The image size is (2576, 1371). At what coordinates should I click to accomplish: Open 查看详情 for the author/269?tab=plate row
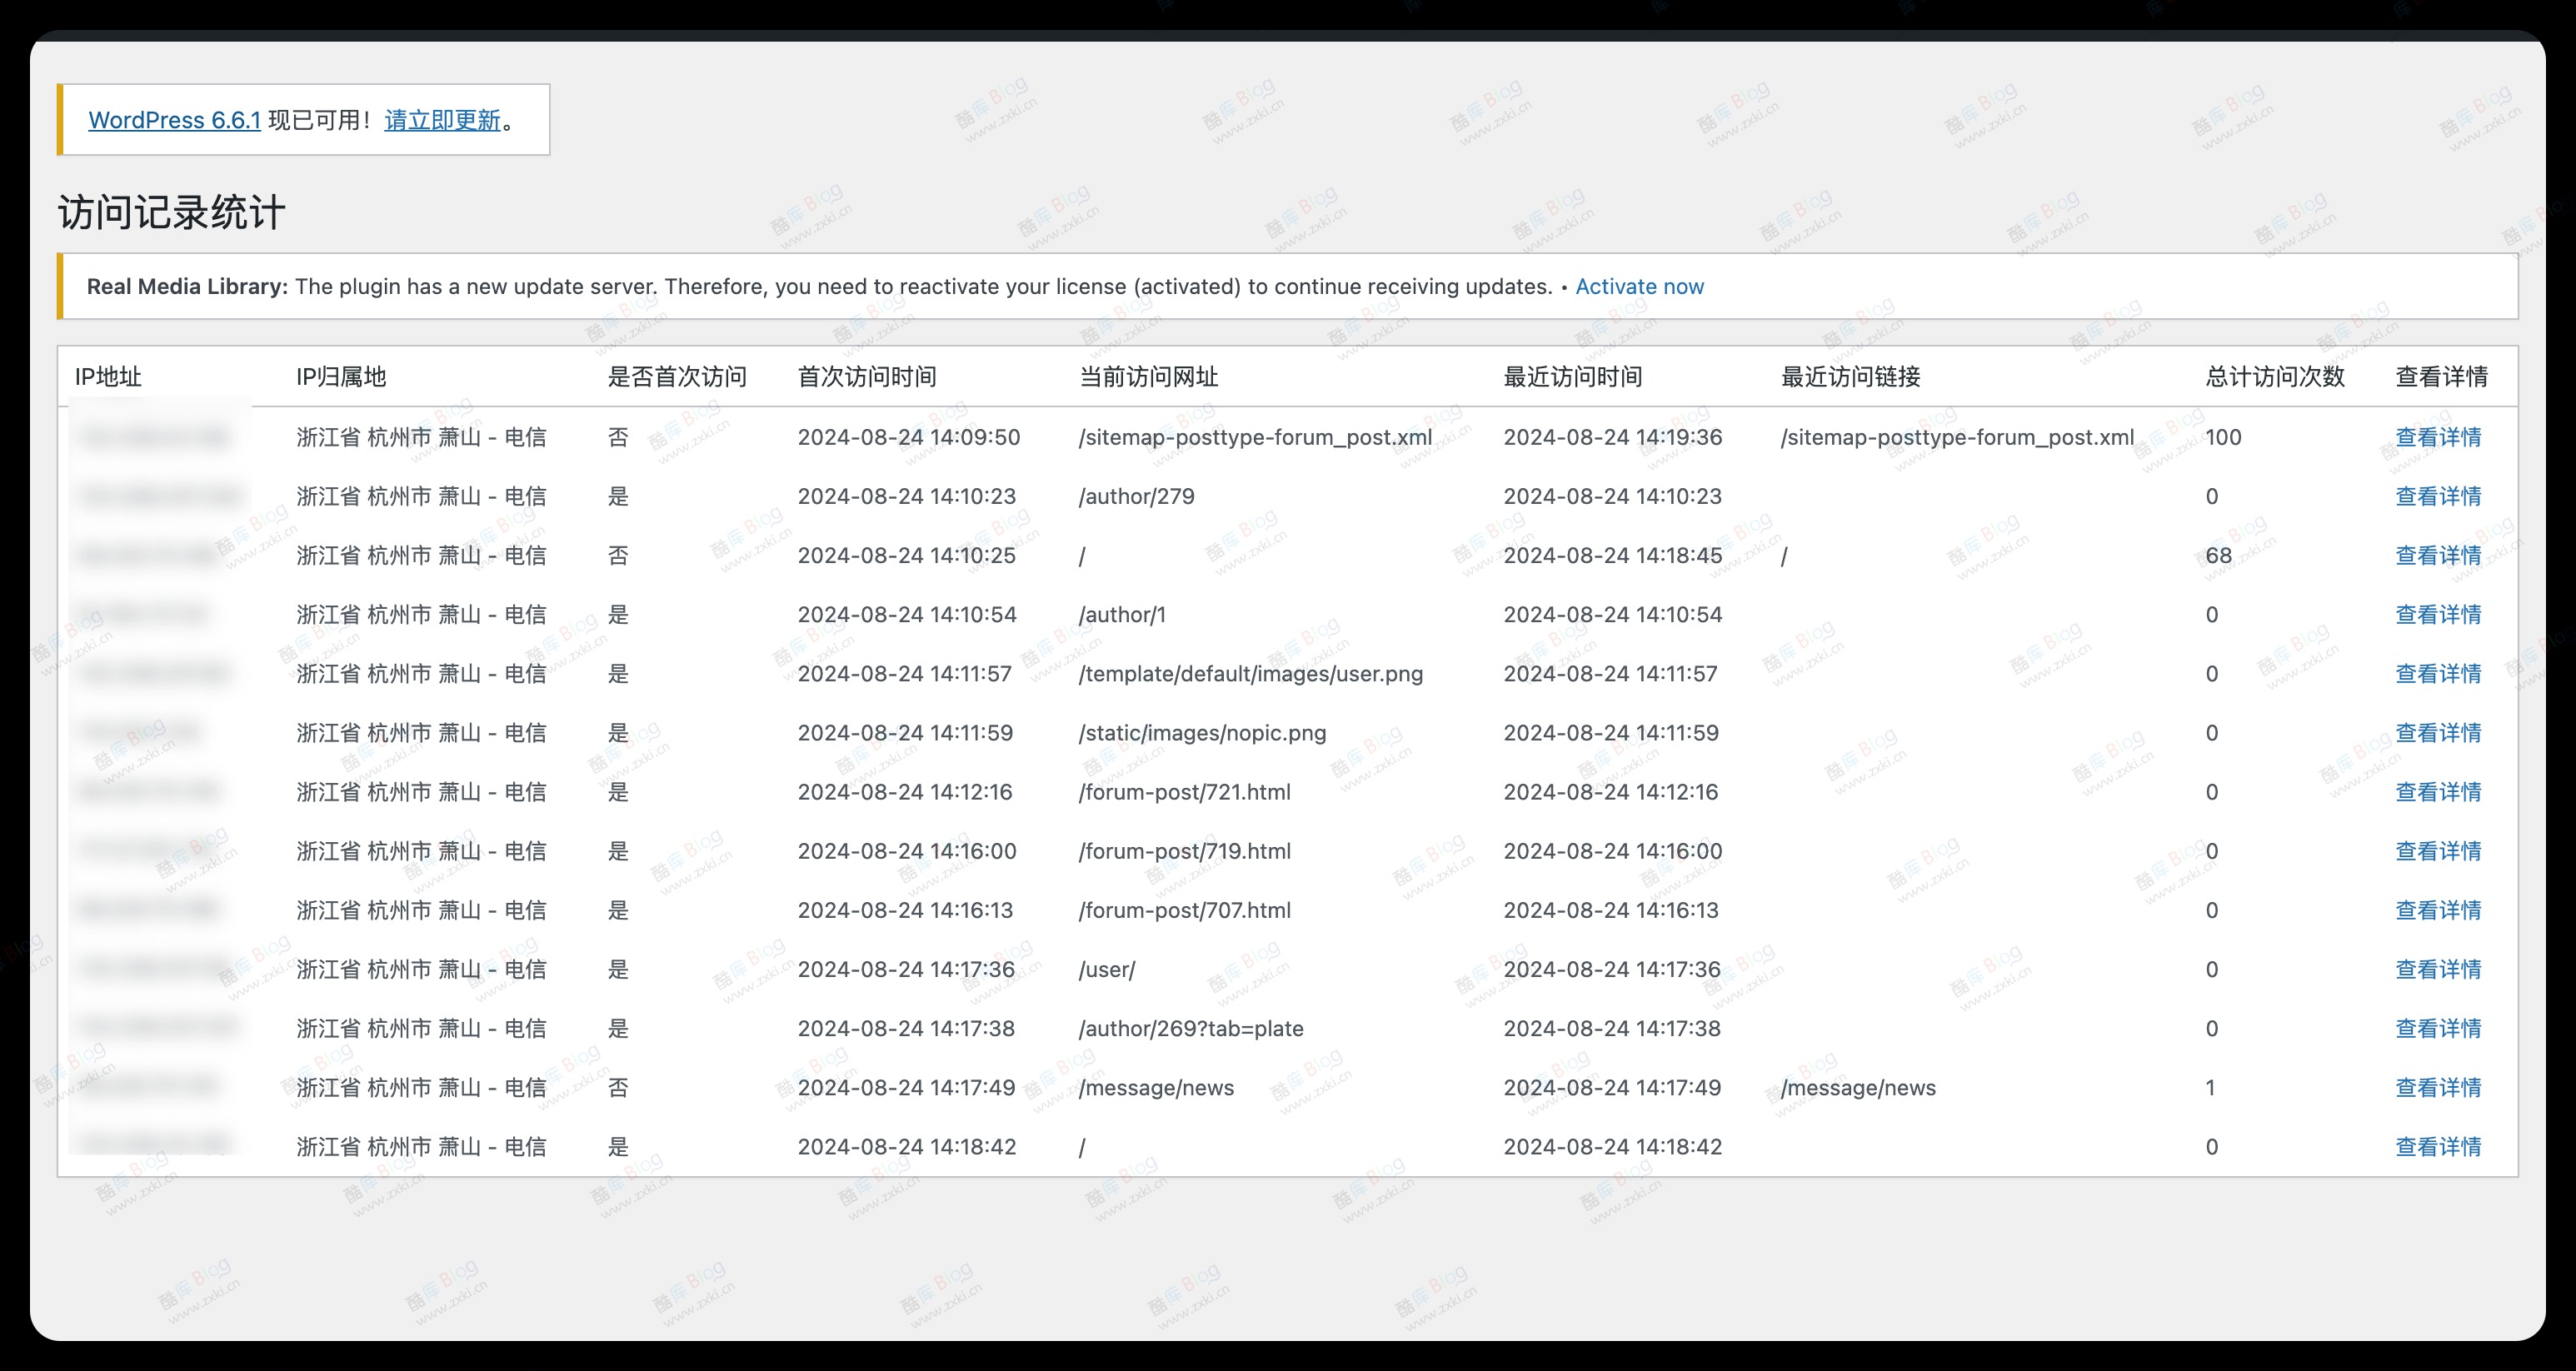pyautogui.click(x=2438, y=1028)
